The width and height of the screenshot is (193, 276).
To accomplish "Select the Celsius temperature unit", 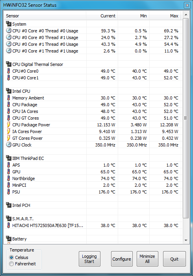I will pyautogui.click(x=11, y=257).
